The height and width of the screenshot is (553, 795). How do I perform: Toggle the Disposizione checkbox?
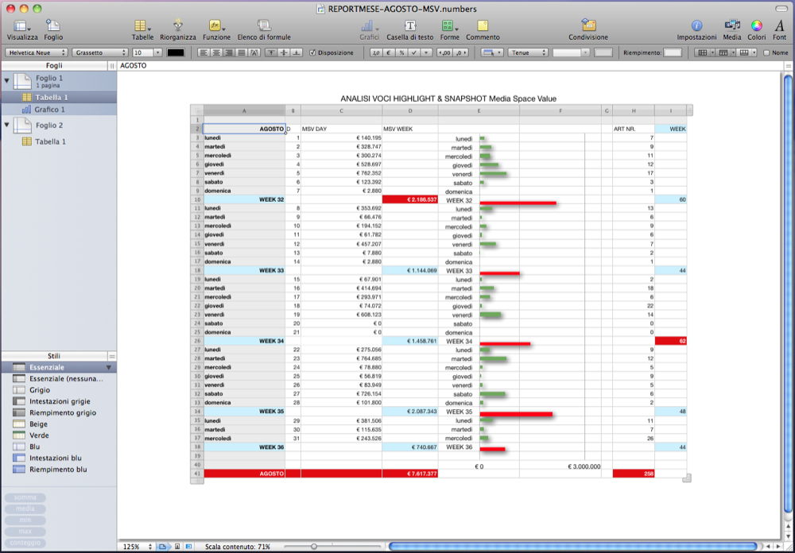pos(312,52)
